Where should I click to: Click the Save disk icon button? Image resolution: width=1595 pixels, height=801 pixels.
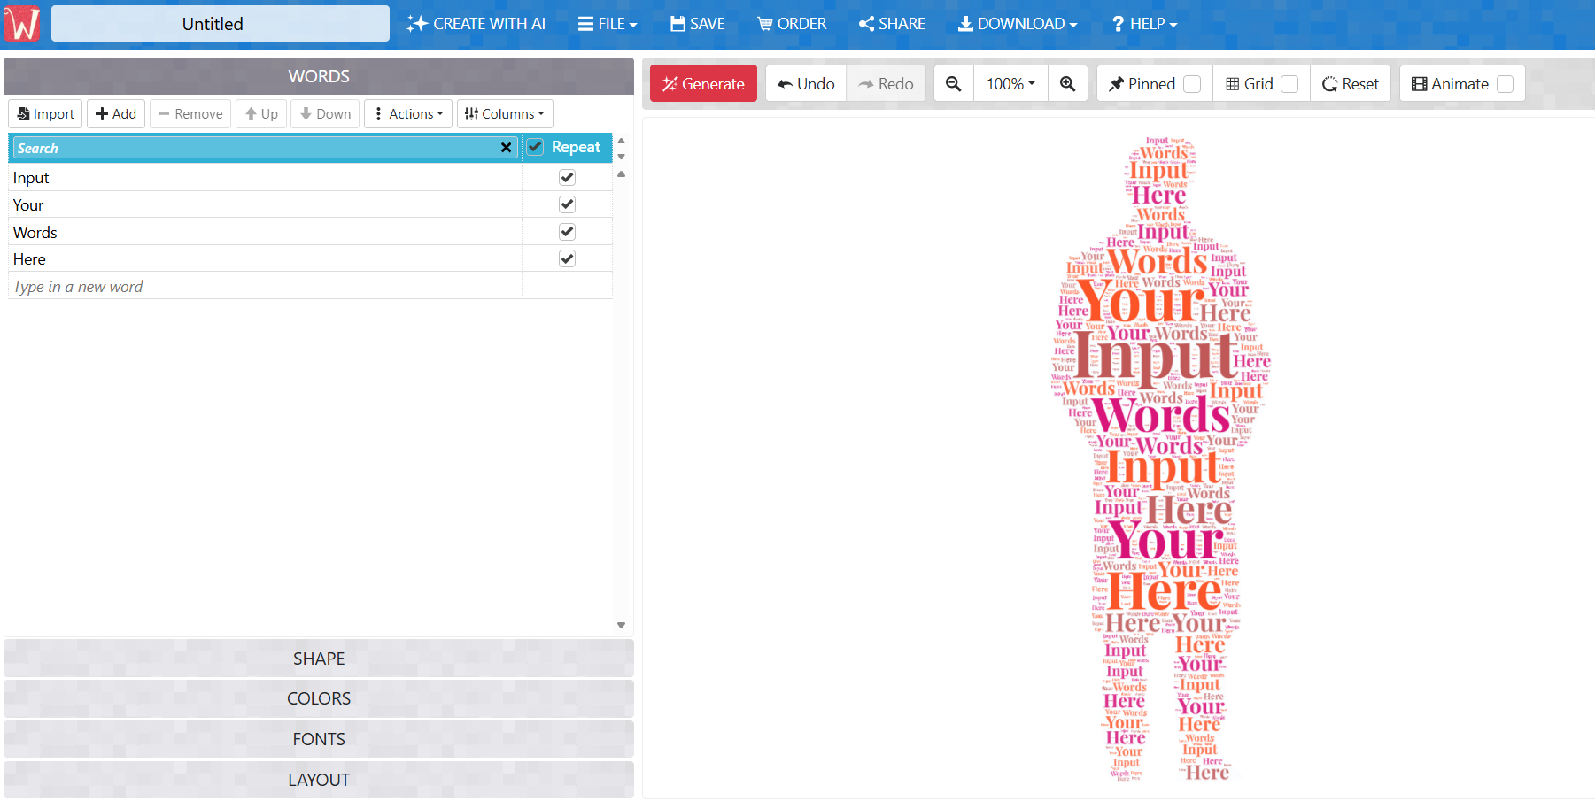click(x=697, y=24)
